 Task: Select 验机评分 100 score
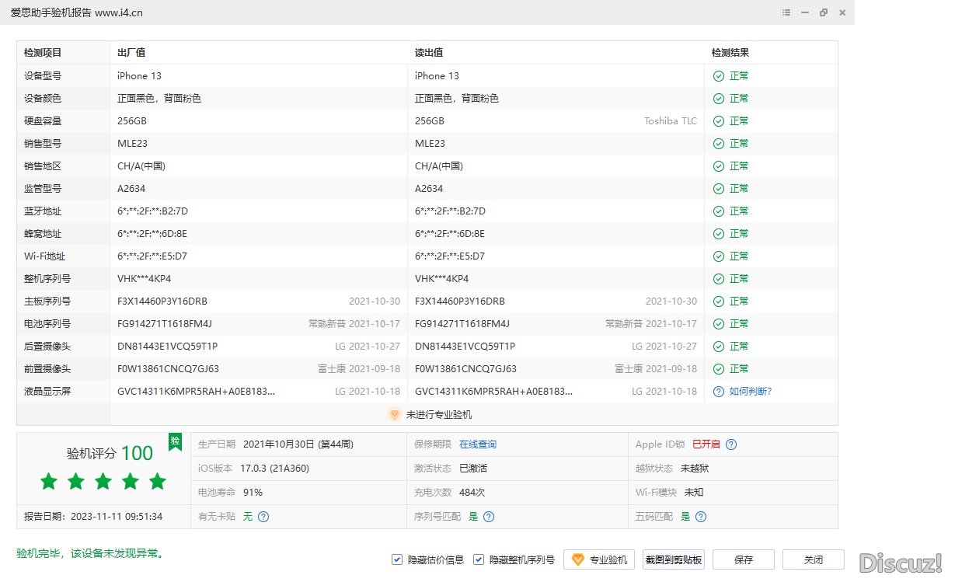[x=110, y=453]
